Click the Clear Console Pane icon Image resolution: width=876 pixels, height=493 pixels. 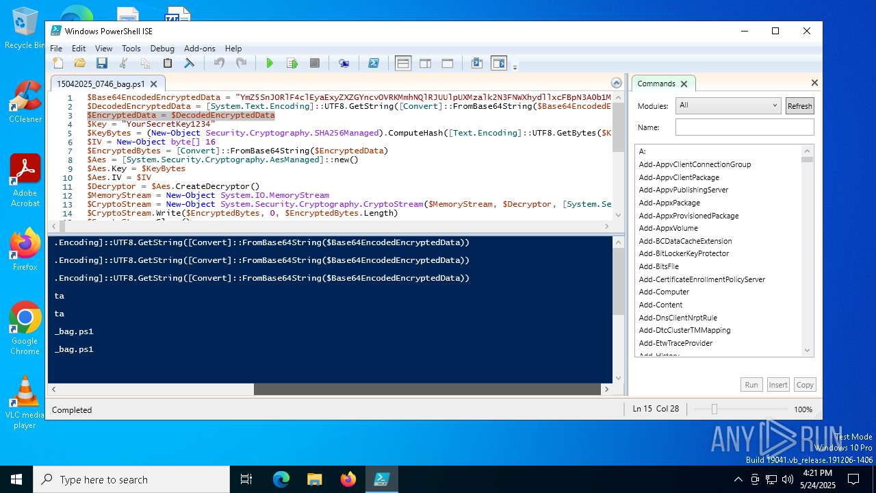point(190,64)
